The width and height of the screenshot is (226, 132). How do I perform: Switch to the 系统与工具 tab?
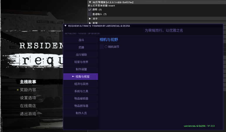(81, 91)
